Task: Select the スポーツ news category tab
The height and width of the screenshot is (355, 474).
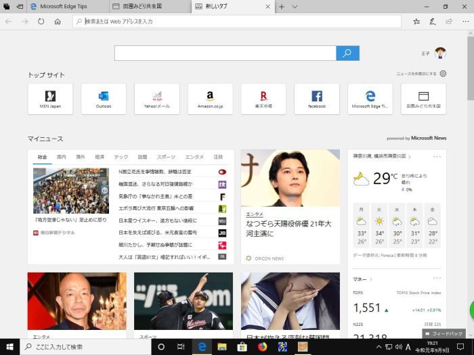Action: [166, 157]
